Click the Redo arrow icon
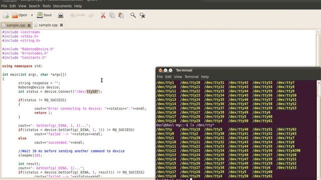321x180 pixels. [91, 15]
